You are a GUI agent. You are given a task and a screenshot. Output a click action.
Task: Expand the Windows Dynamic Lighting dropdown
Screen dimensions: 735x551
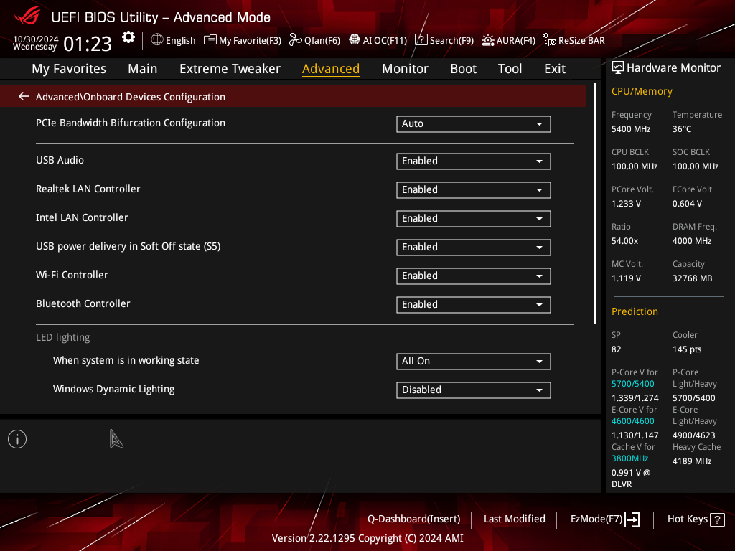tap(474, 390)
